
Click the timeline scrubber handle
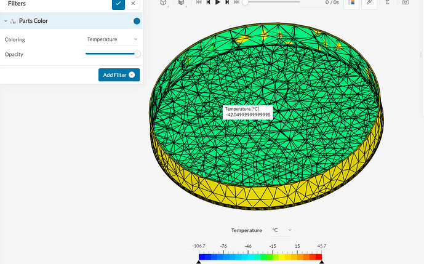tap(245, 2)
